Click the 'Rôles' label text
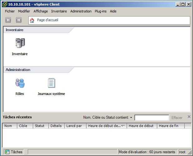Viewport: 193px width, 156px height. click(20, 94)
